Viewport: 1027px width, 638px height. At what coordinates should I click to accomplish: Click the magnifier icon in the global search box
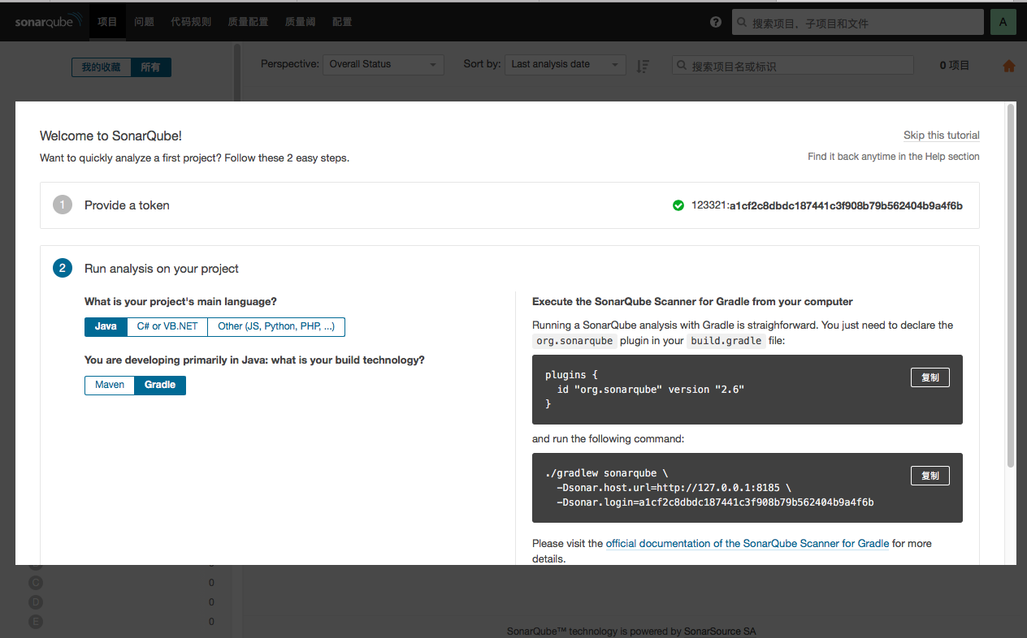(742, 24)
